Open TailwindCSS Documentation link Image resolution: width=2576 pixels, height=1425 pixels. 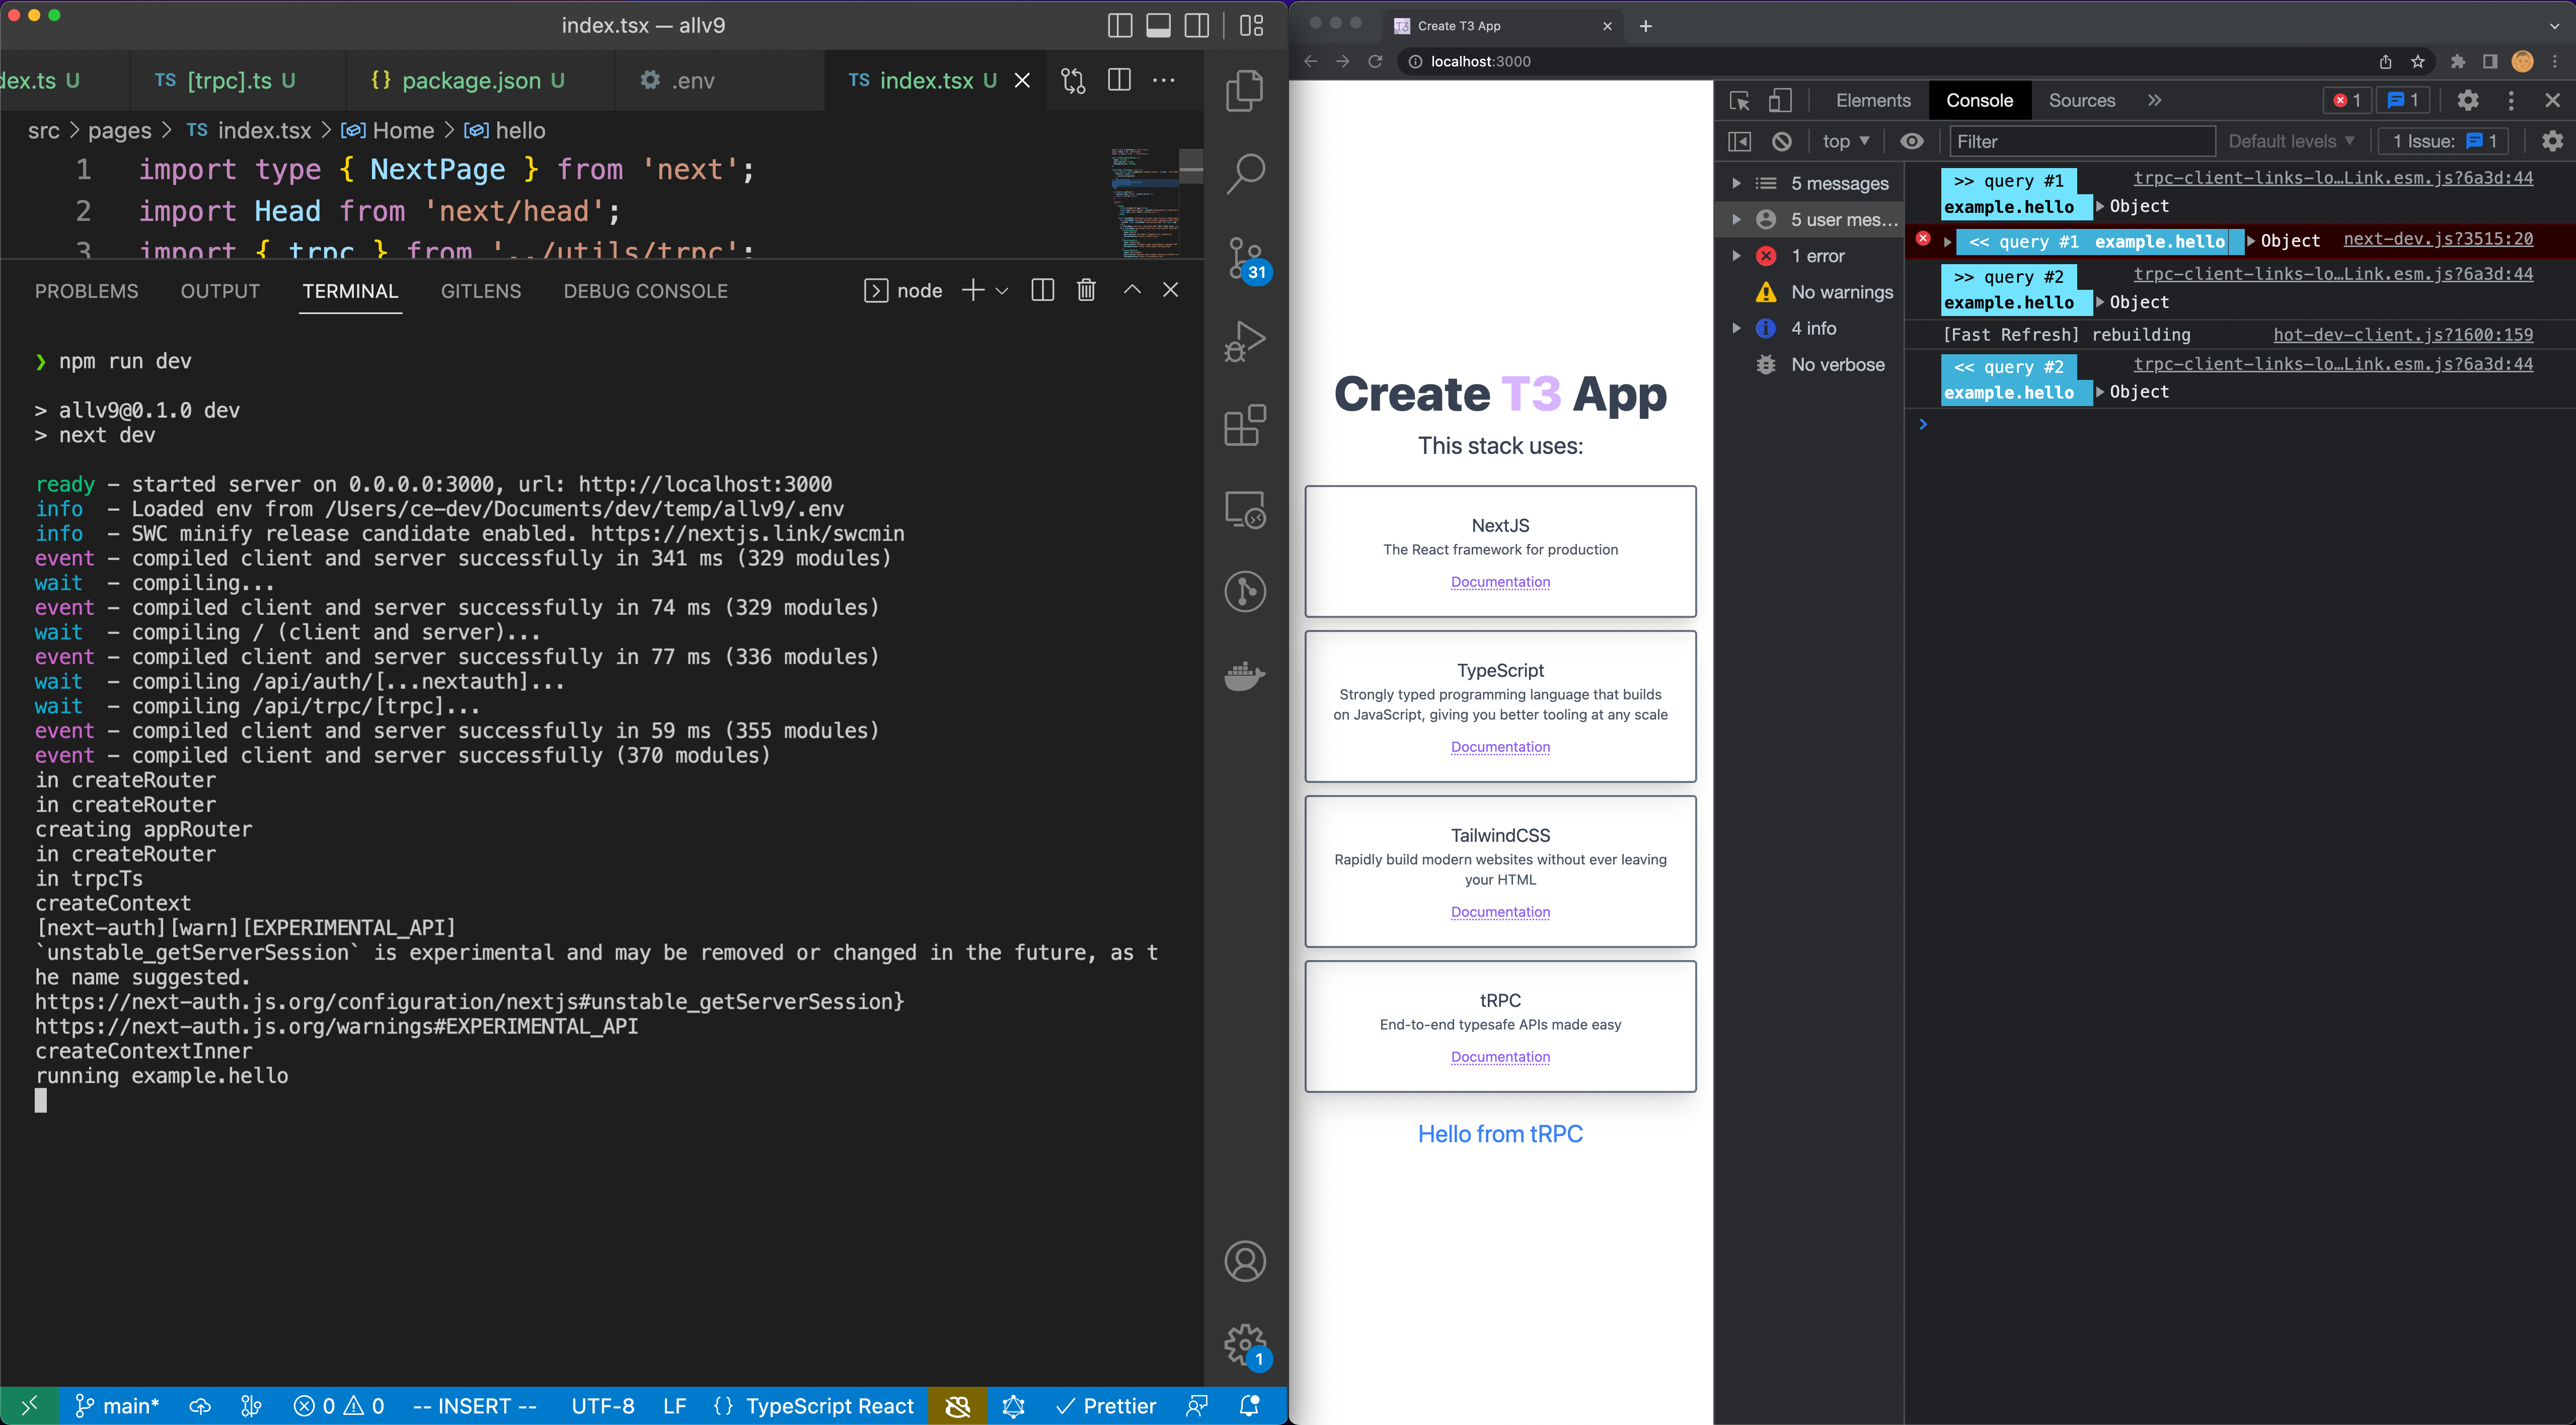tap(1500, 912)
